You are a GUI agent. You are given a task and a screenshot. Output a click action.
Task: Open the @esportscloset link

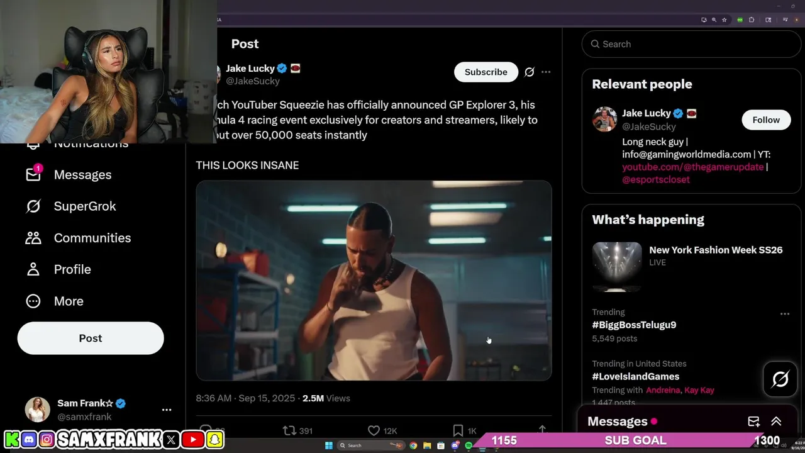[656, 179]
